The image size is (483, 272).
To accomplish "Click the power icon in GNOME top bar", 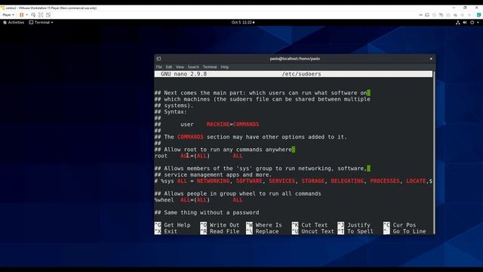I will 472,23.
